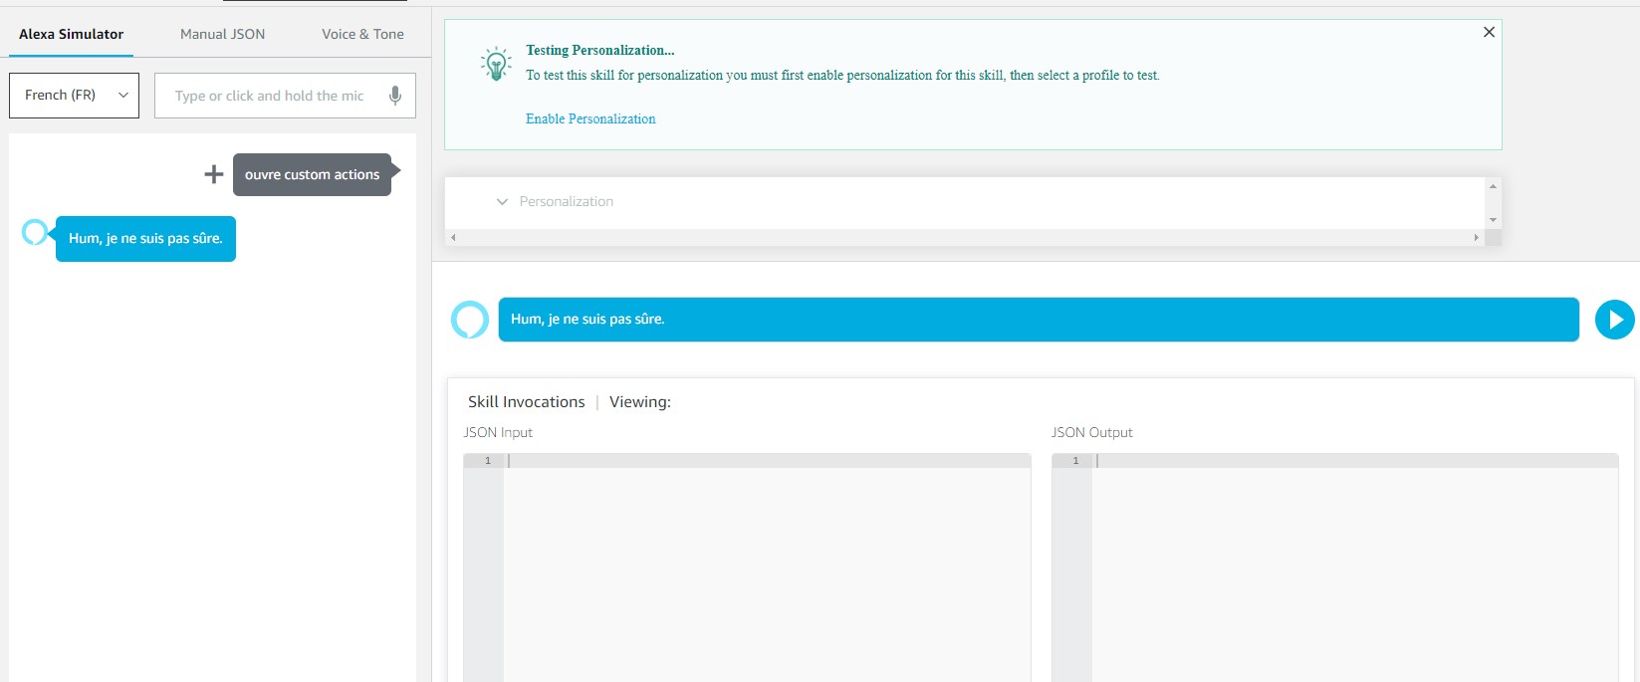Expand the Personalization section

(x=502, y=201)
